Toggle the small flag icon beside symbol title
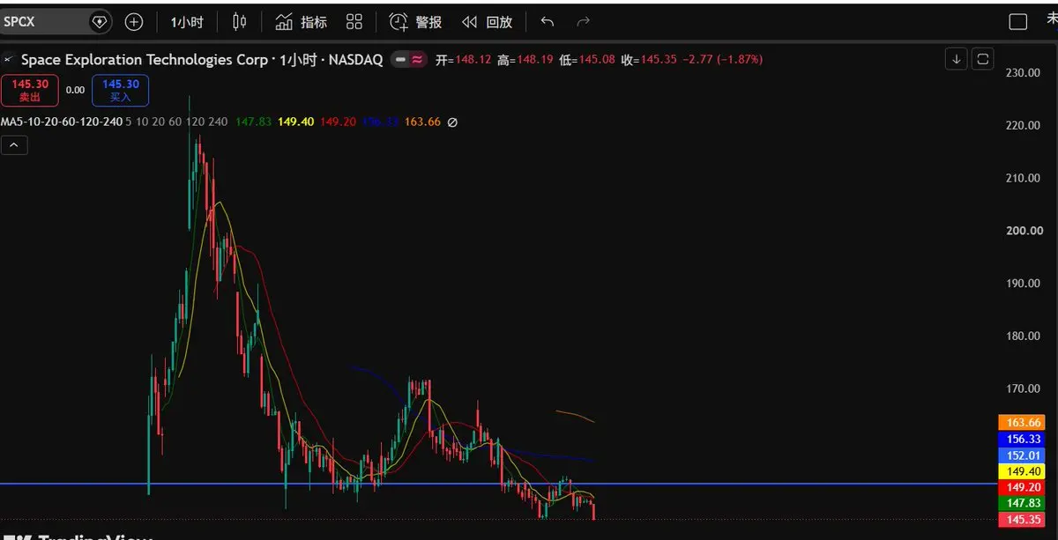 tap(9, 60)
